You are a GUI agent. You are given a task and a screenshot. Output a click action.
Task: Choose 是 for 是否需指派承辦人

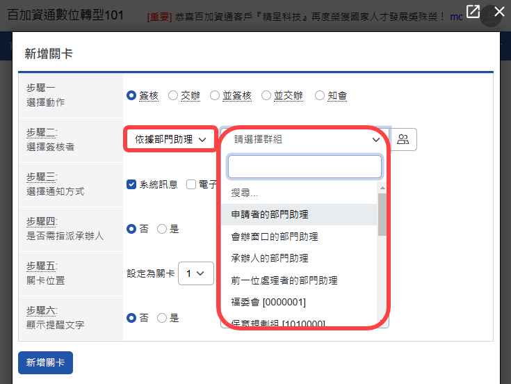[162, 229]
